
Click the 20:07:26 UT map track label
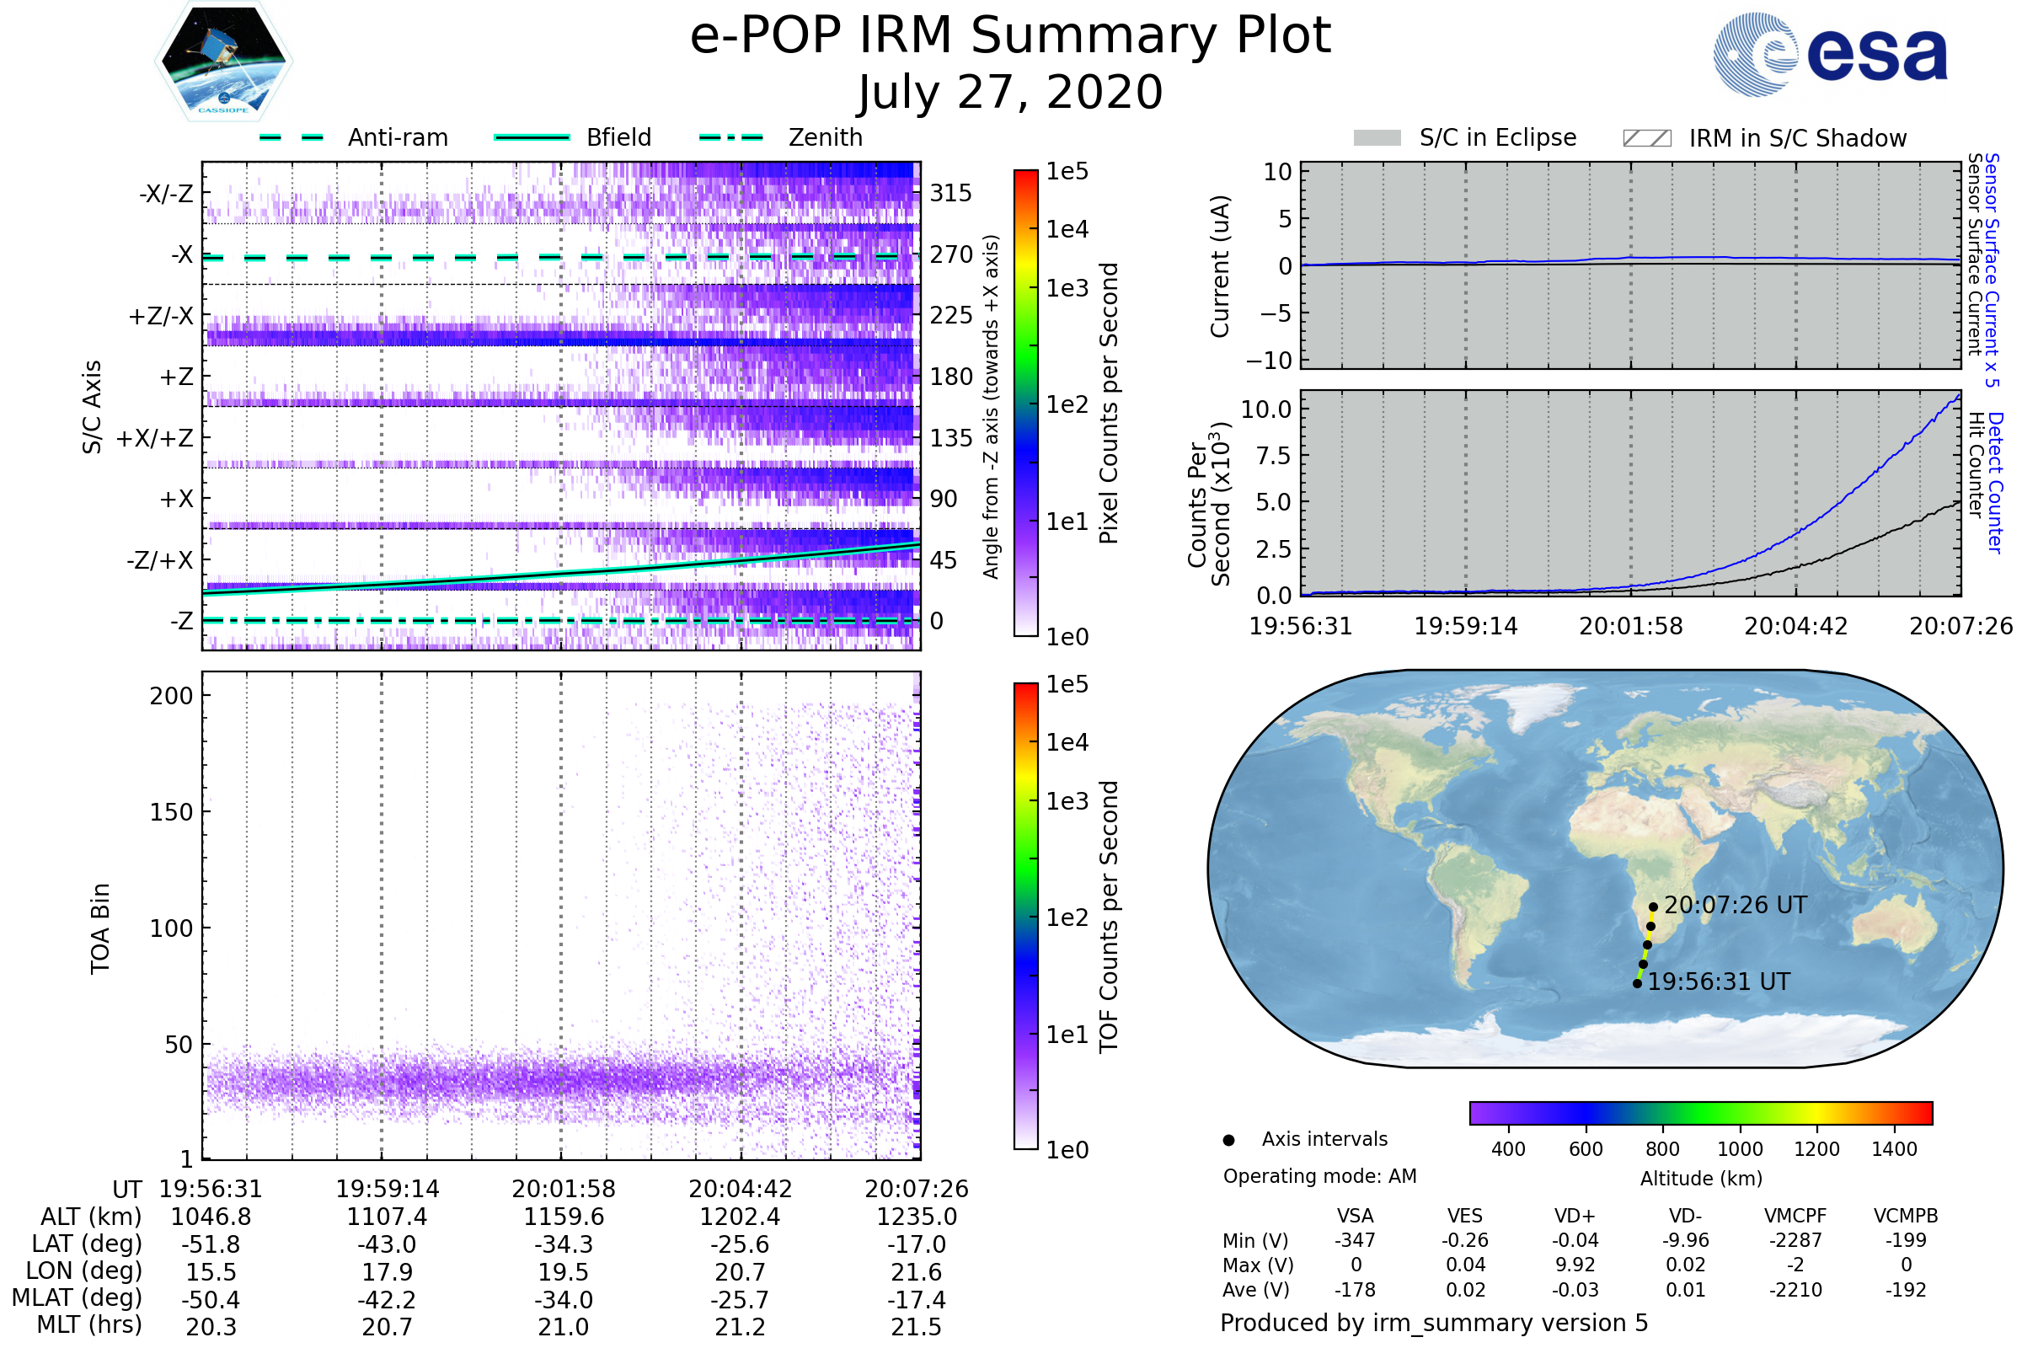(x=1735, y=905)
